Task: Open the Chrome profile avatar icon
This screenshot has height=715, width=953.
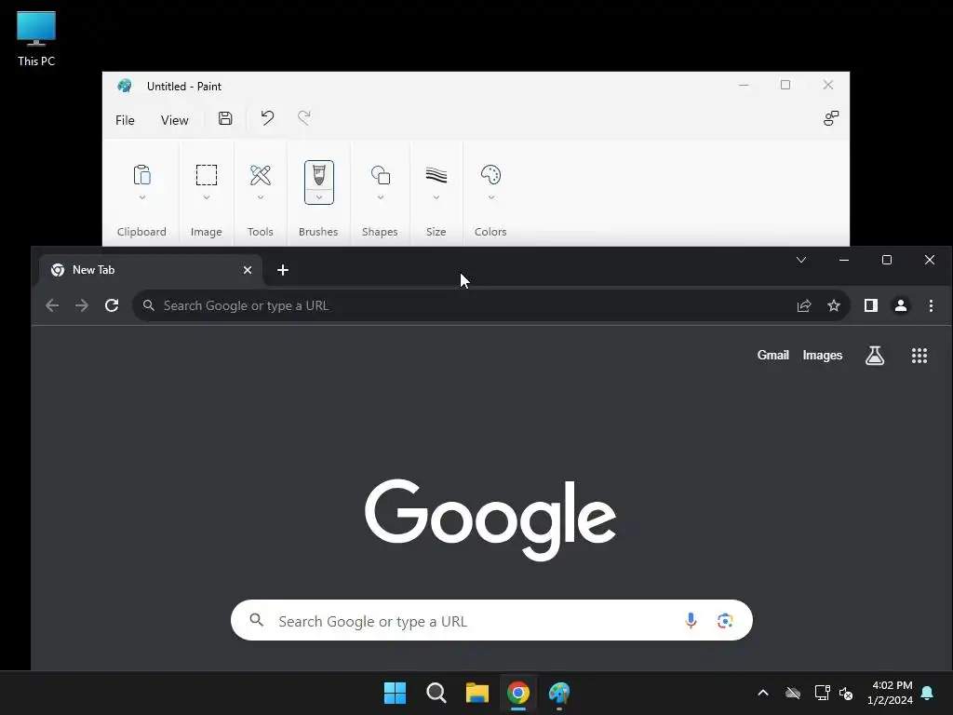Action: 901,305
